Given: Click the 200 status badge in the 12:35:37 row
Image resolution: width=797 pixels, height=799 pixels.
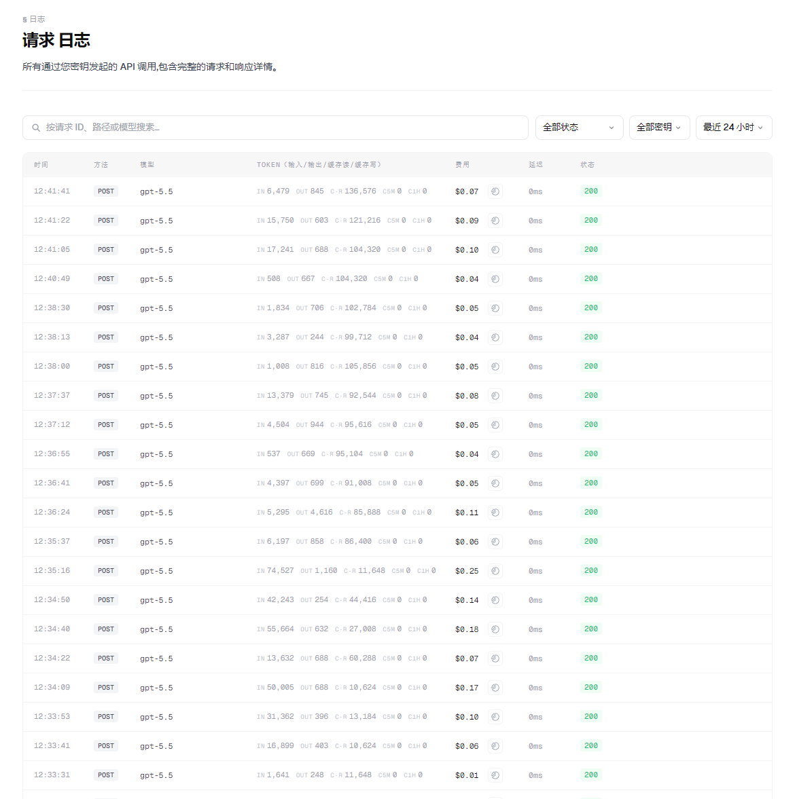Looking at the screenshot, I should click(x=591, y=541).
